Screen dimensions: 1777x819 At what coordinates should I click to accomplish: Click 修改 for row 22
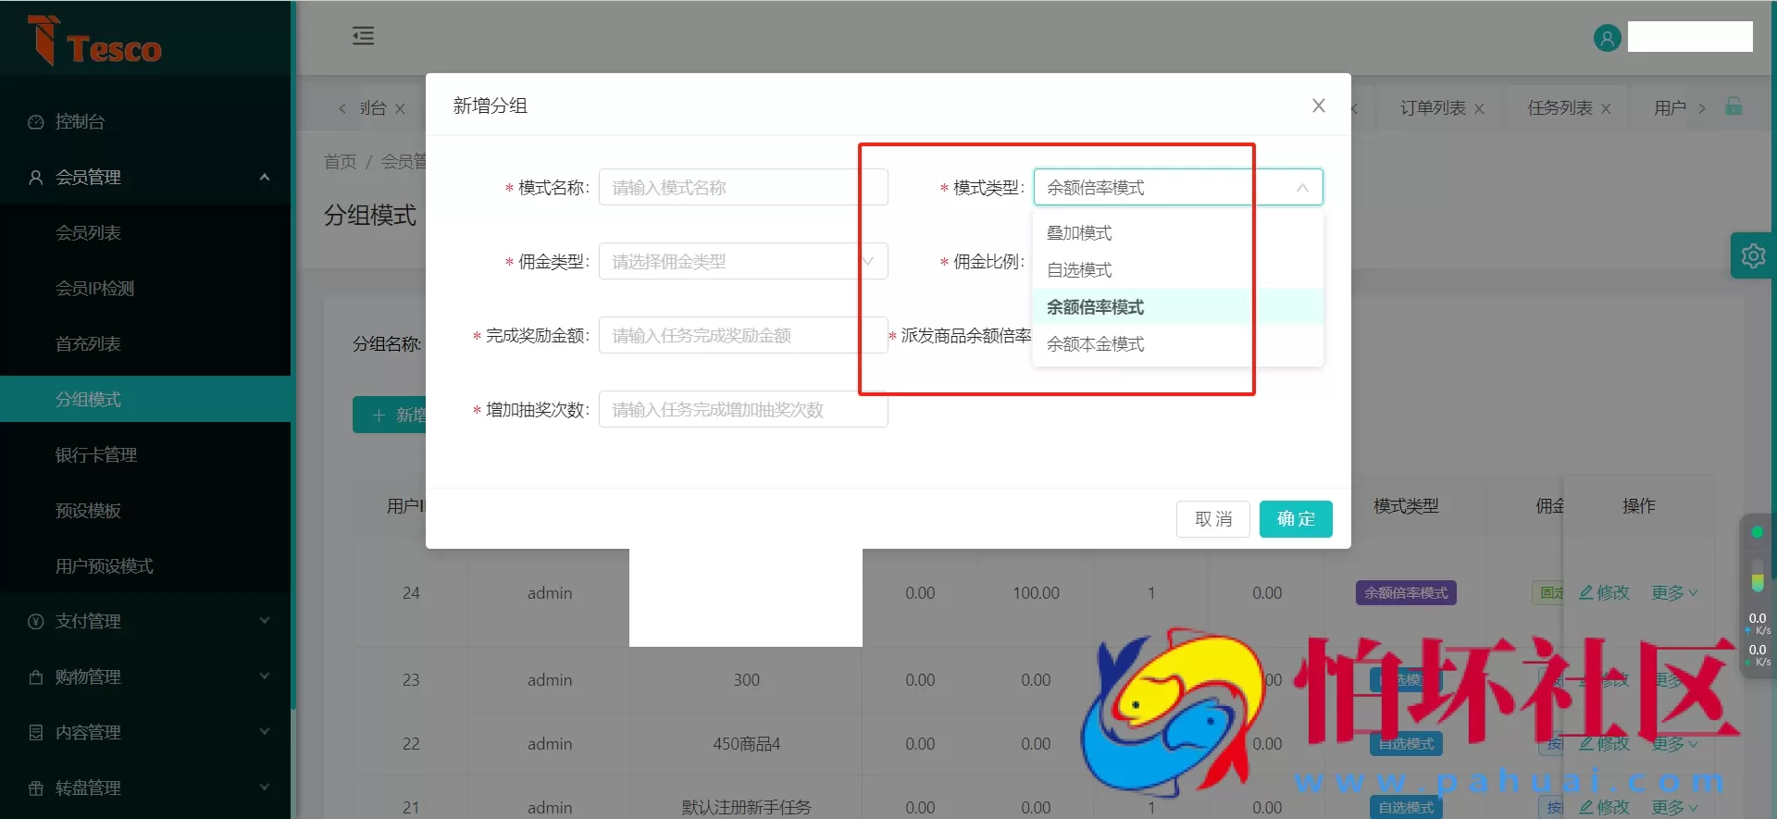point(1604,744)
